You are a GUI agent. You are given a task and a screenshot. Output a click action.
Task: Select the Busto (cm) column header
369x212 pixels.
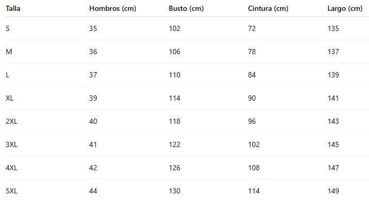[x=186, y=9]
